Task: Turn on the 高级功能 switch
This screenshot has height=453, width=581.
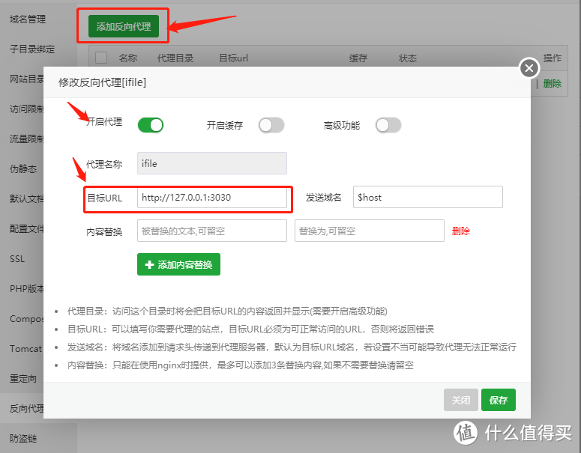Action: pos(388,125)
